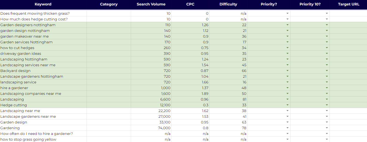367x142 pixels.
Task: Click the Difficulty column header
Action: (228, 4)
